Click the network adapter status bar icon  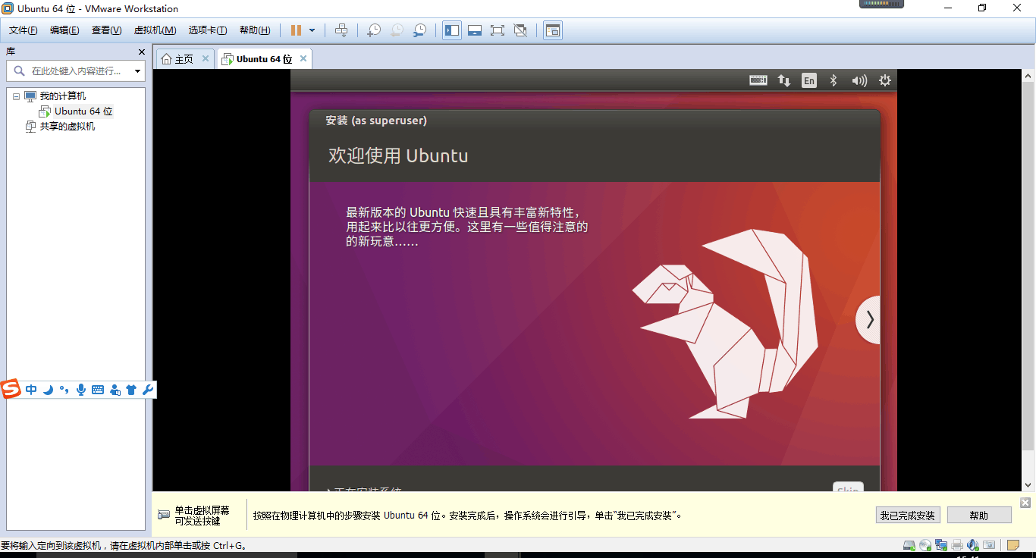[941, 545]
